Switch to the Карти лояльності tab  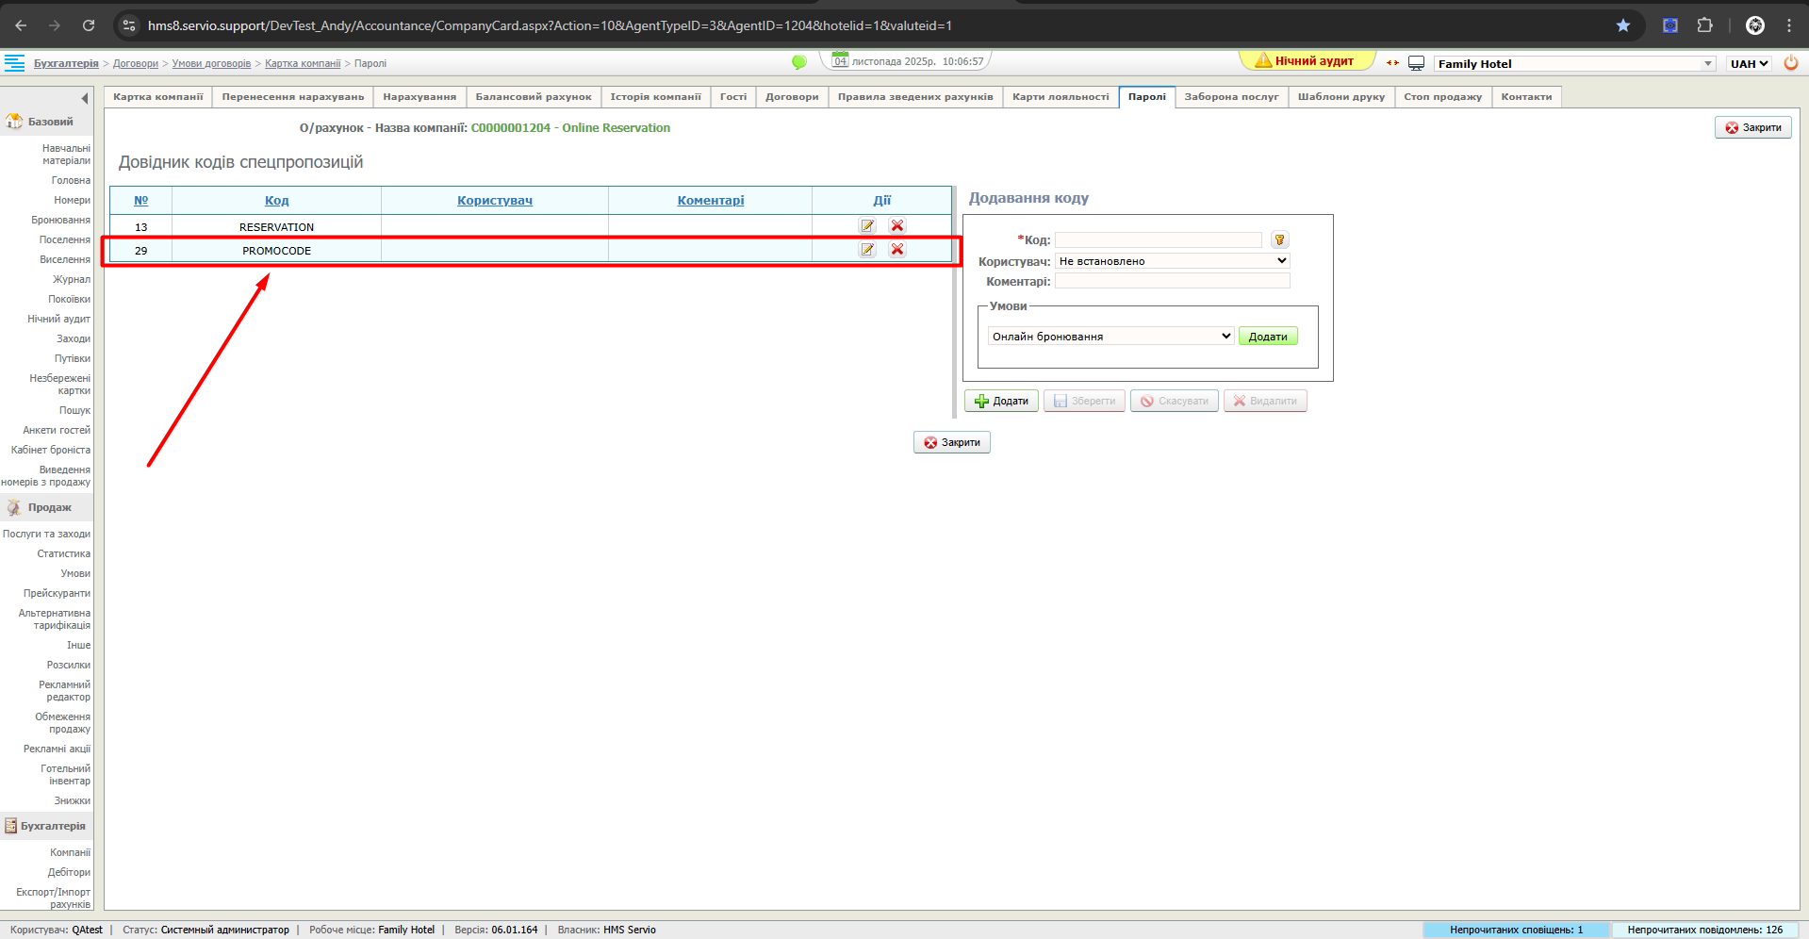click(1061, 97)
